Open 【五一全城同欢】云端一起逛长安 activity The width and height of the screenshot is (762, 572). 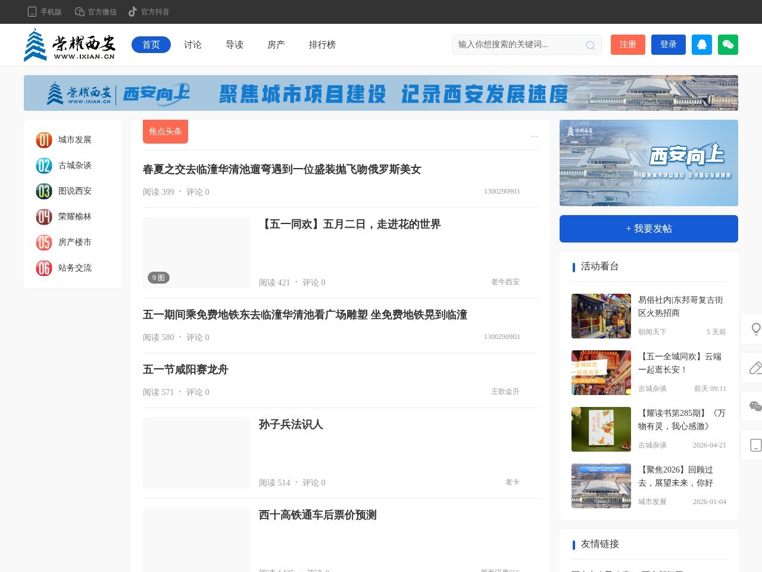tap(680, 363)
